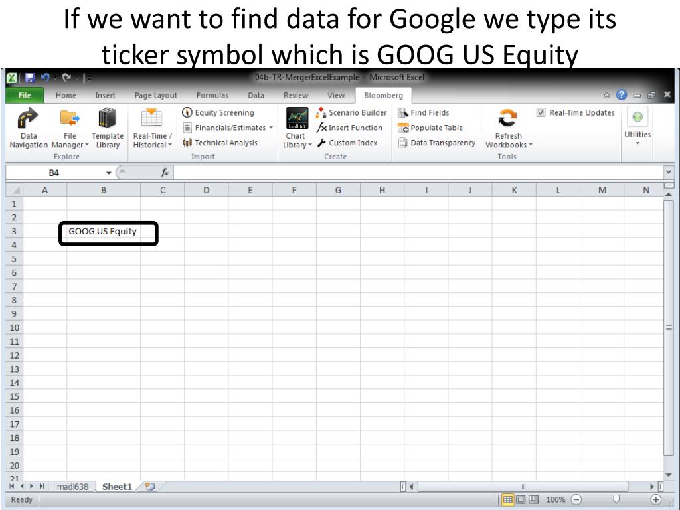The height and width of the screenshot is (510, 680).
Task: Select row 10 header
Action: [x=14, y=327]
